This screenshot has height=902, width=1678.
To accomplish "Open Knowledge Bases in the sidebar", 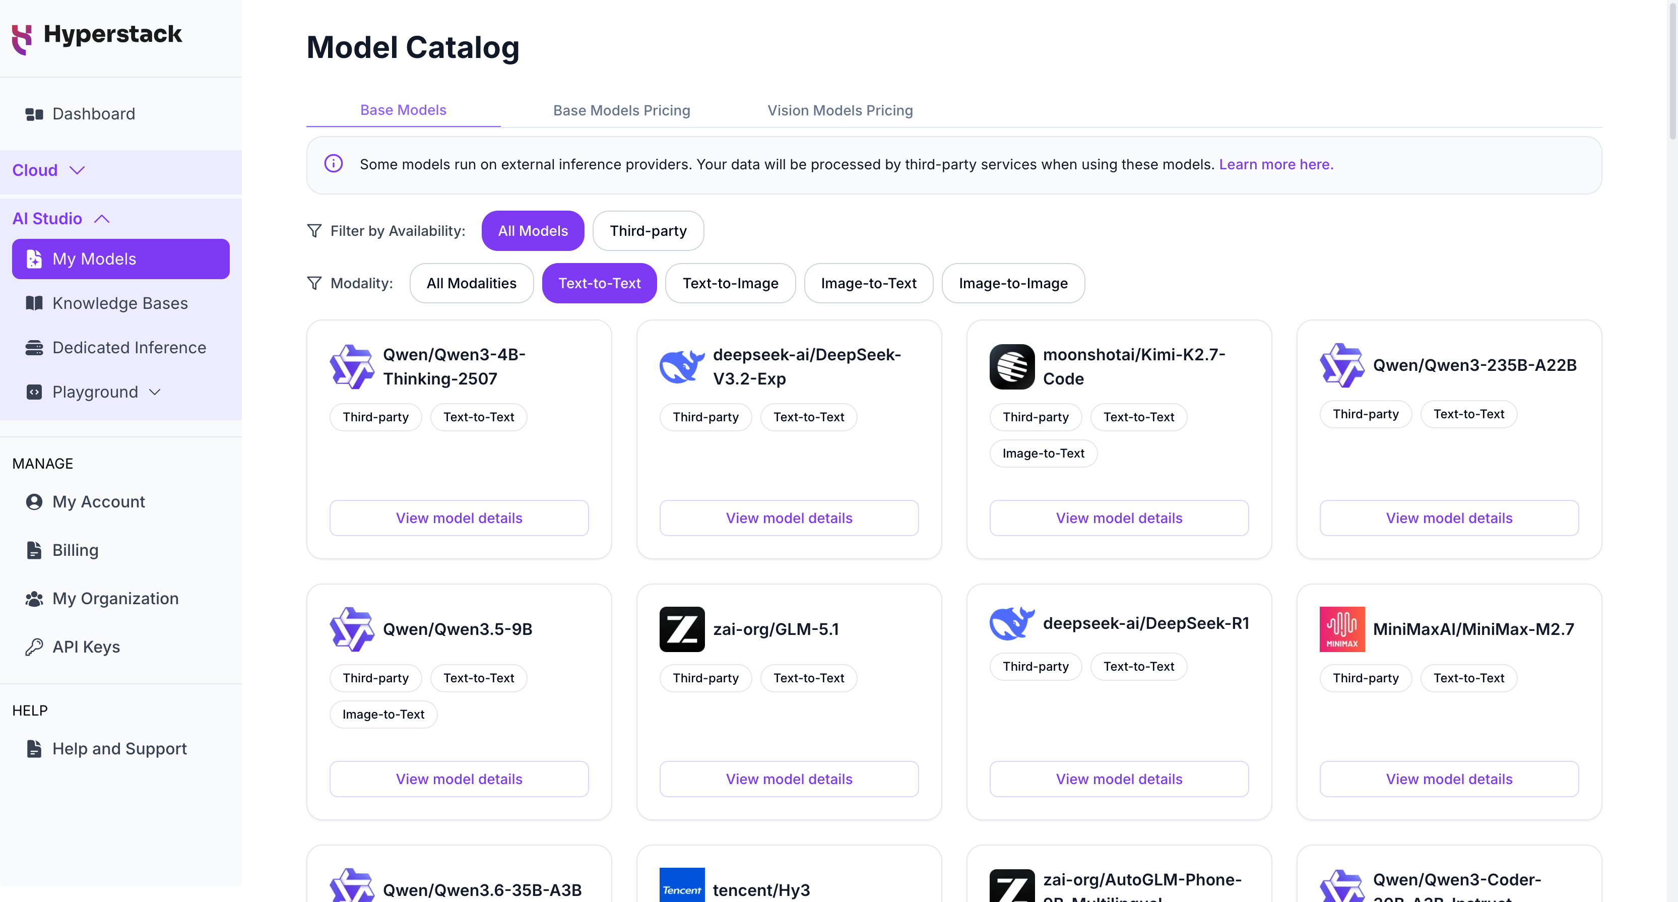I will click(x=121, y=303).
